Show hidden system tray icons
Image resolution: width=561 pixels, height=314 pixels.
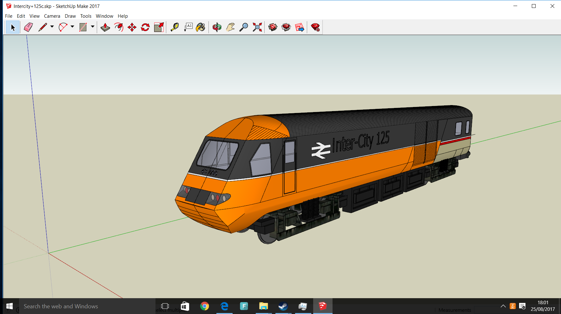tap(503, 306)
